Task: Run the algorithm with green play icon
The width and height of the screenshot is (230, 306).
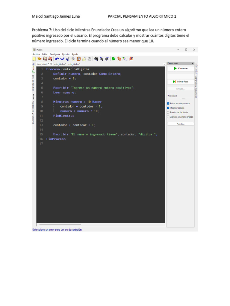Action: pos(114,59)
